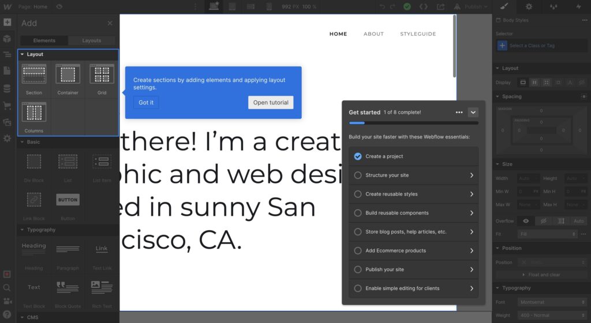This screenshot has width=591, height=323.
Task: Collapse the Get started checklist panel
Action: (x=473, y=112)
